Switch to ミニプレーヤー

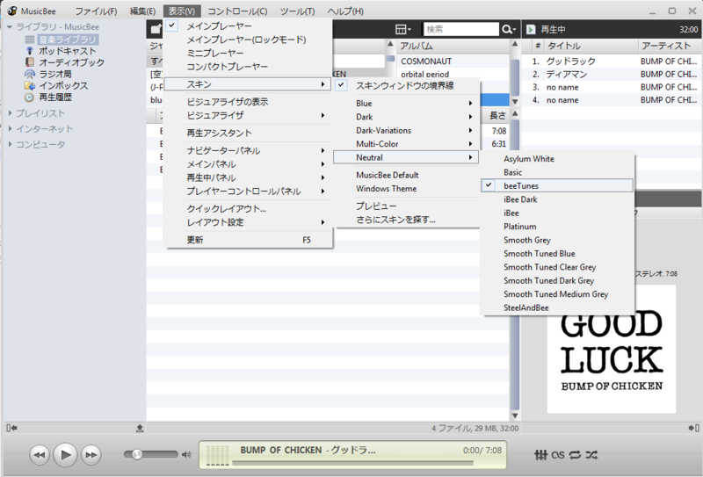[x=248, y=53]
